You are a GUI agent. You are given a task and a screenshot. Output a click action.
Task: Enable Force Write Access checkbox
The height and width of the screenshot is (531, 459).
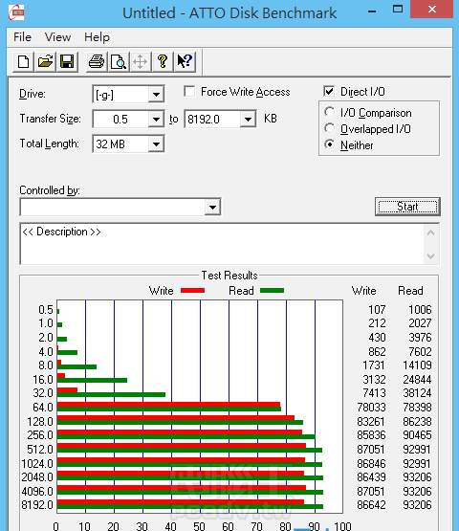[x=189, y=92]
